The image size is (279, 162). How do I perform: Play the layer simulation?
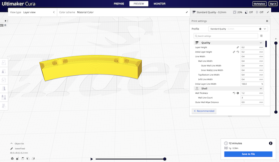[x=91, y=159]
